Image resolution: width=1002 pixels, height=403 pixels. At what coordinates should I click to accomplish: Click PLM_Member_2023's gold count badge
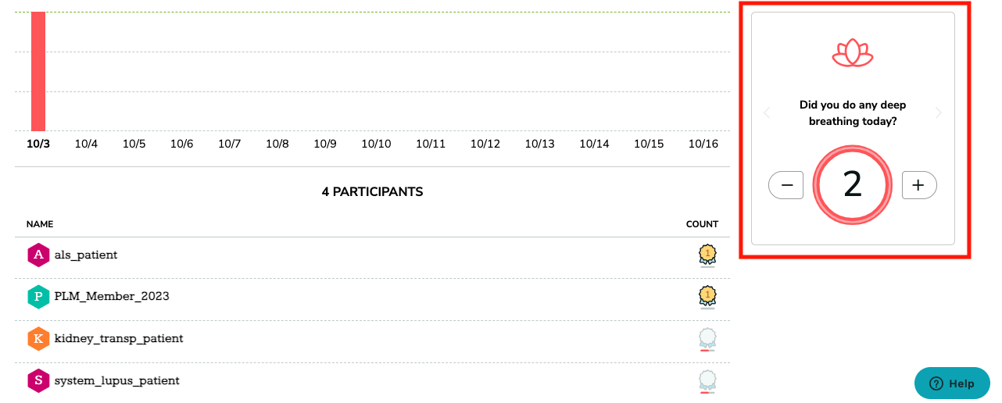coord(707,297)
